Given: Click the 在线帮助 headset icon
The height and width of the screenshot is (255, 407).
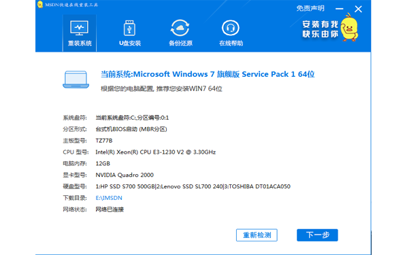Looking at the screenshot, I should [231, 28].
